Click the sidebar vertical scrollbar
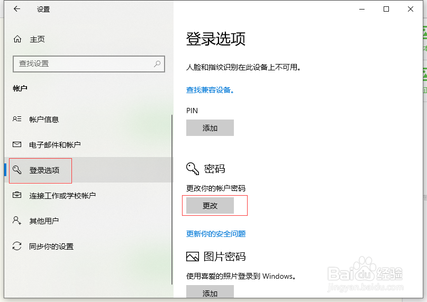Image resolution: width=427 pixels, height=302 pixels. (x=172, y=199)
